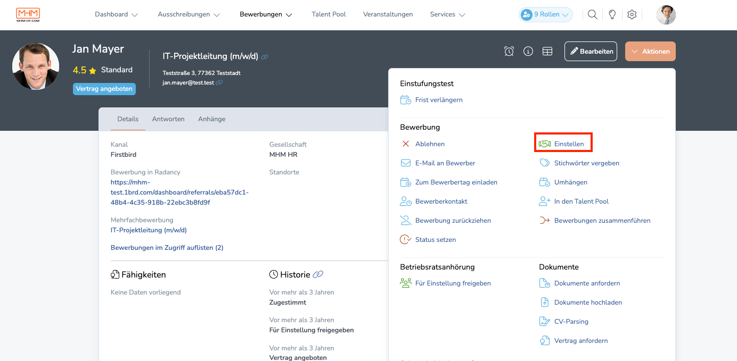737x361 pixels.
Task: Click the MHM logo
Action: (28, 15)
